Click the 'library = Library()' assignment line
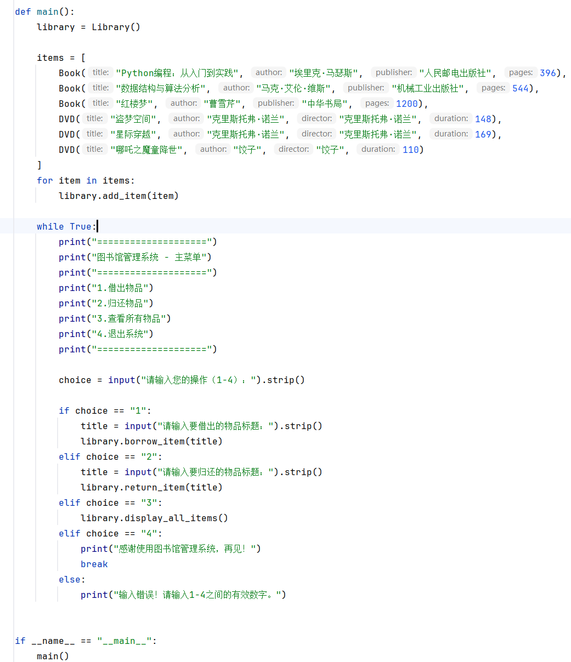 click(x=89, y=27)
